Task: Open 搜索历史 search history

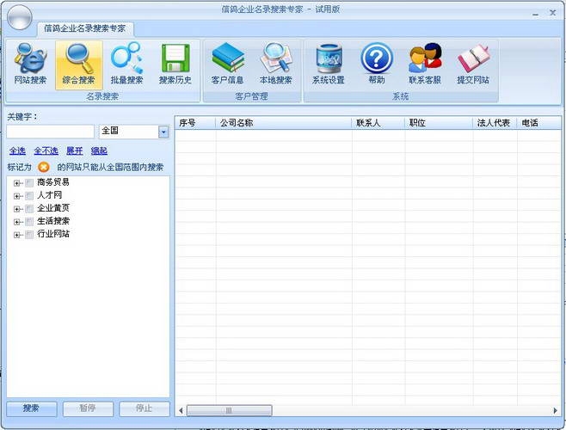Action: coord(175,64)
